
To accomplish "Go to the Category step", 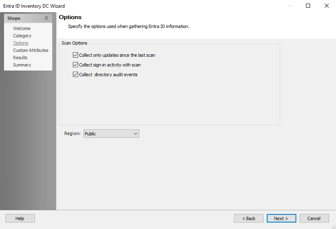I will 22,36.
